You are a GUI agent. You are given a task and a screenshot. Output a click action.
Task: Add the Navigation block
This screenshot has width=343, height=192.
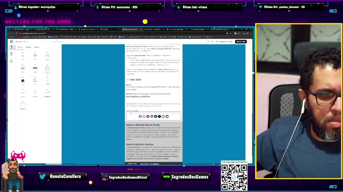[47, 94]
